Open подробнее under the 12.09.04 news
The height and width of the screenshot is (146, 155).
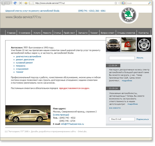point(127,81)
